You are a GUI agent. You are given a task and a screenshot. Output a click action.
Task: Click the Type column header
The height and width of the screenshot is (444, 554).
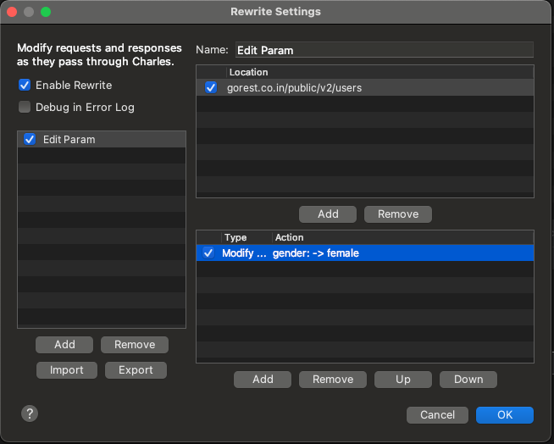[247, 237]
